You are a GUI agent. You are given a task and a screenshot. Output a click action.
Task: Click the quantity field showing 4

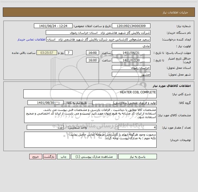pyautogui.click(x=137, y=127)
